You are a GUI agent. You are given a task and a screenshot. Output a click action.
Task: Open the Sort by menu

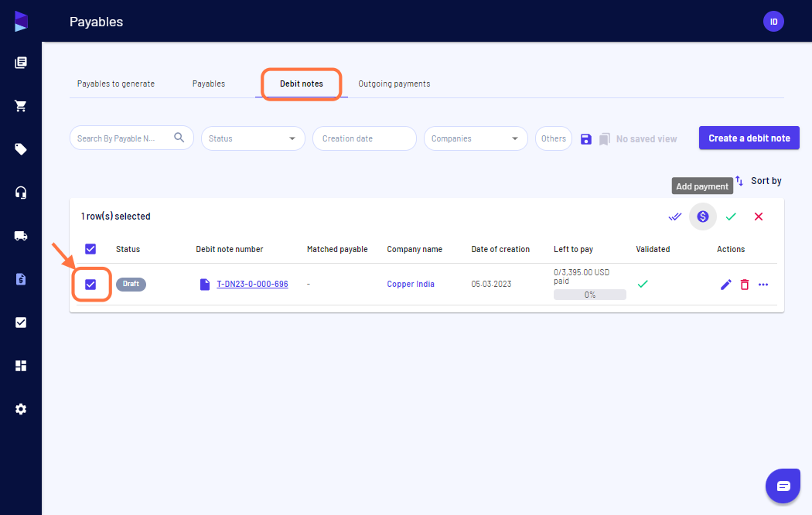[x=766, y=181]
